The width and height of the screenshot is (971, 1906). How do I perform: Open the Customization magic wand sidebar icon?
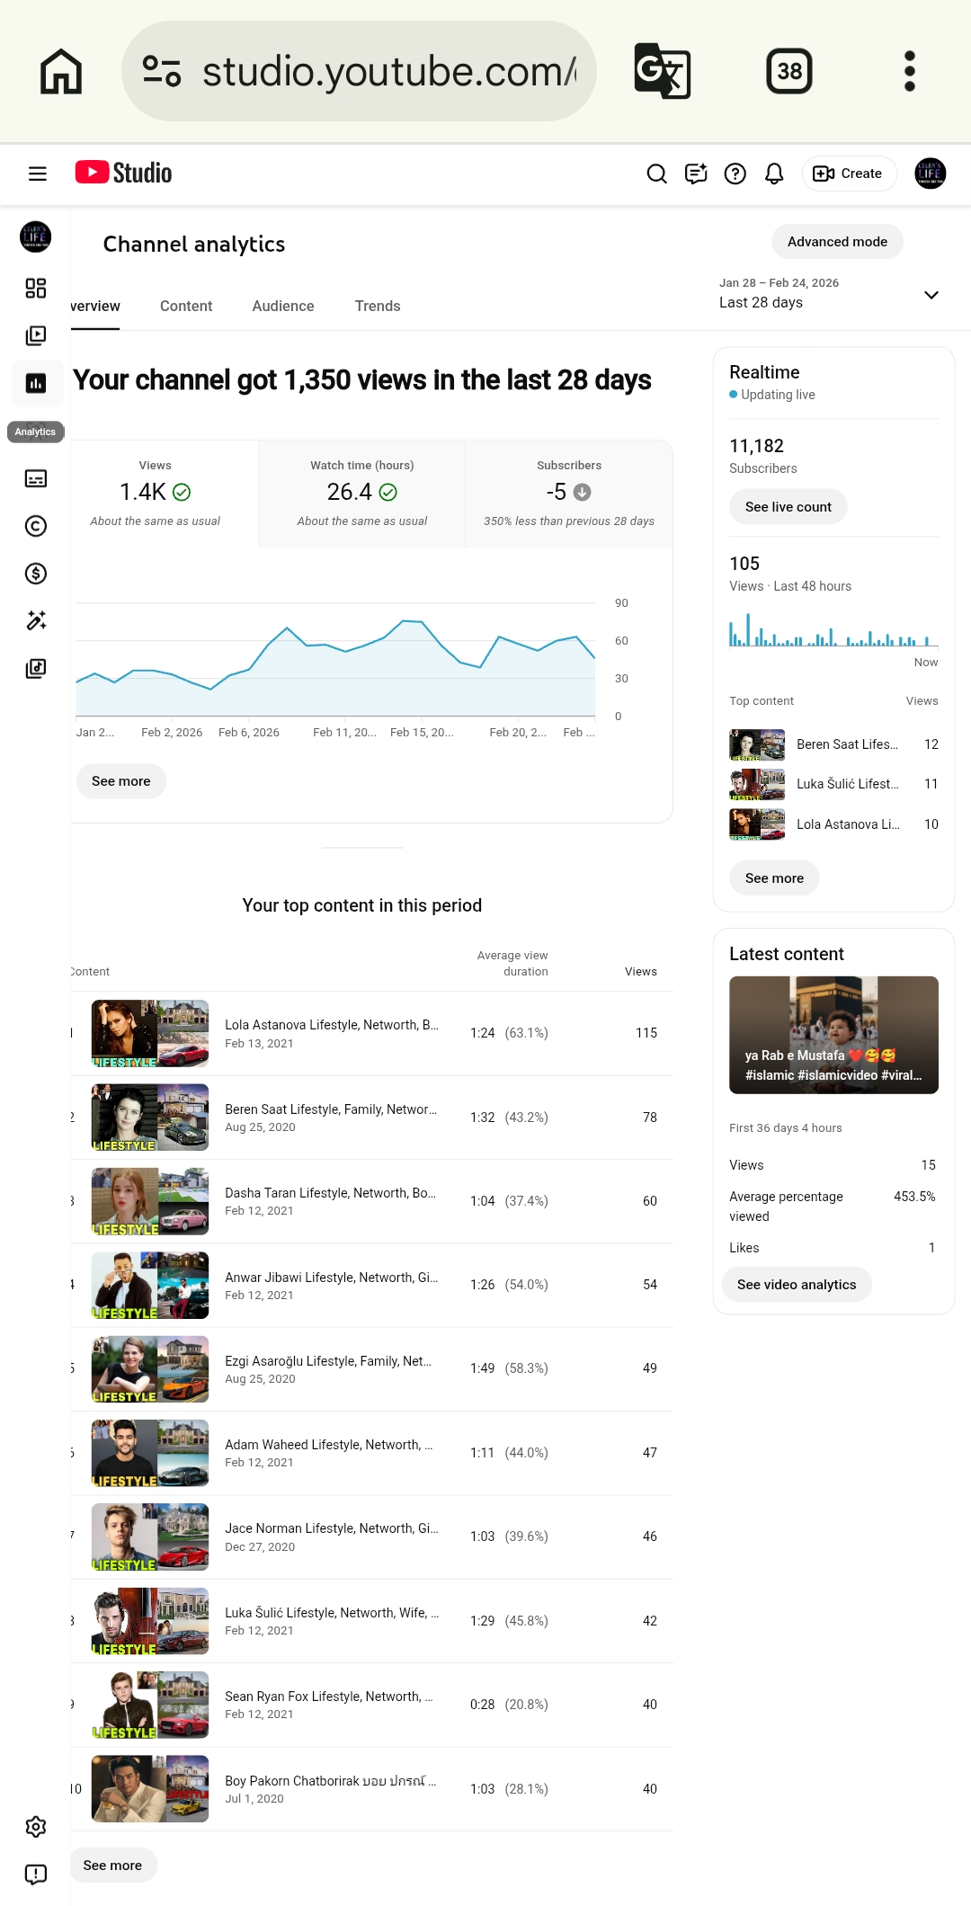pos(36,620)
